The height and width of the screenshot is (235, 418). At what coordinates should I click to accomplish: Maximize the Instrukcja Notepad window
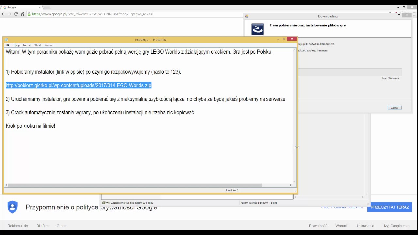[284, 39]
